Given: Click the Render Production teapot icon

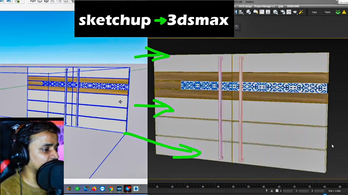Looking at the screenshot, I should (x=295, y=12).
